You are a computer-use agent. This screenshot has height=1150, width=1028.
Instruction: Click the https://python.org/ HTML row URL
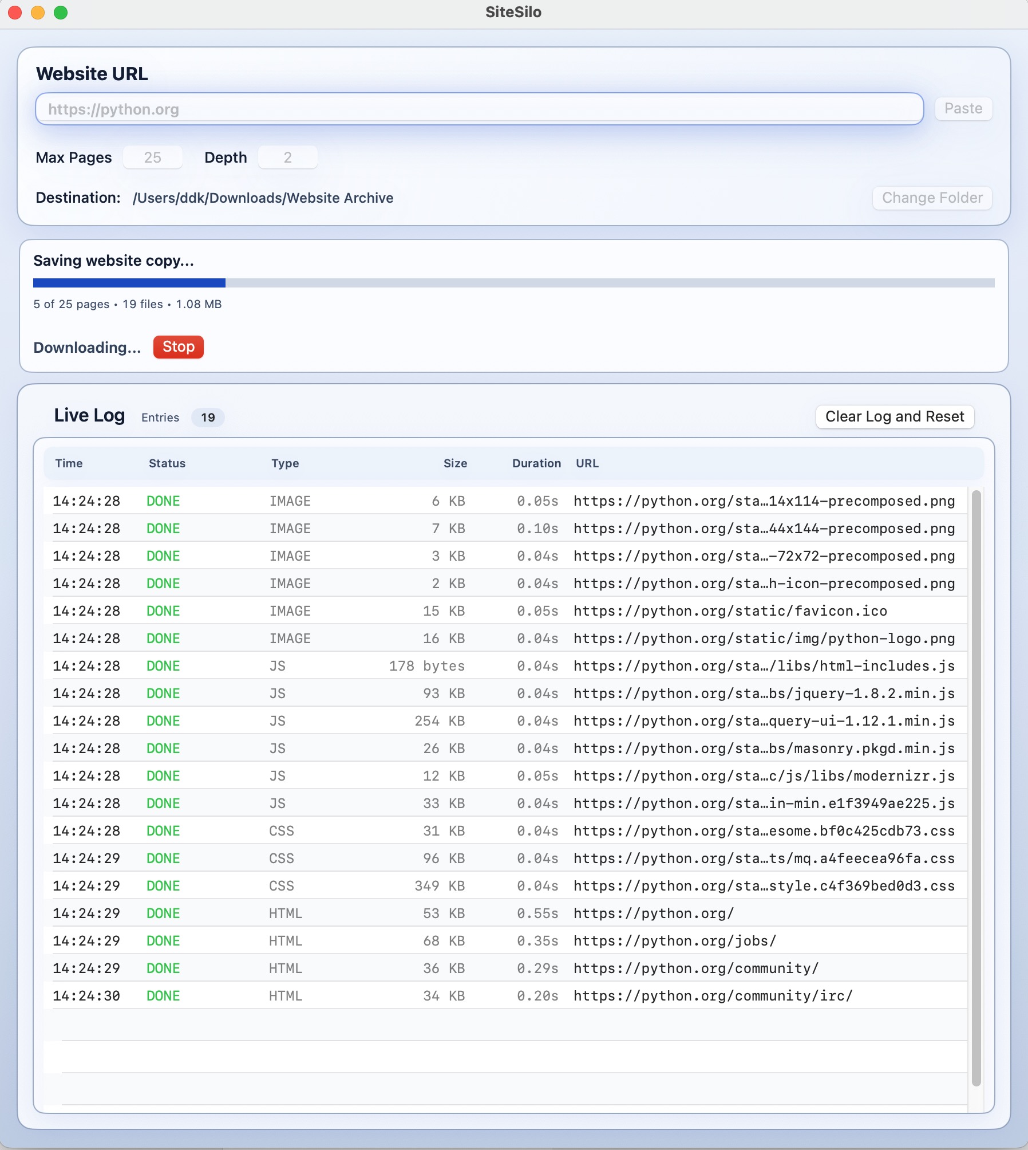654,913
